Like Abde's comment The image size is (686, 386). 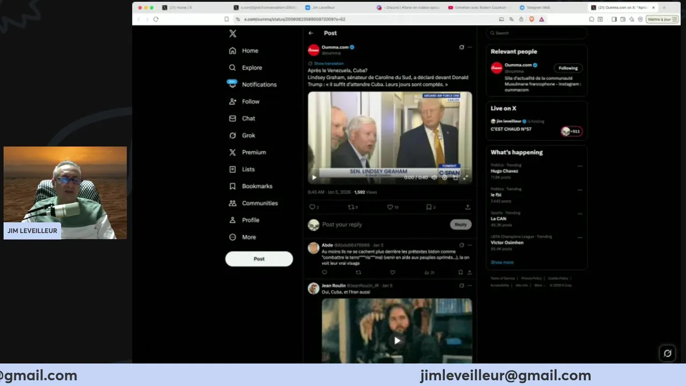392,272
